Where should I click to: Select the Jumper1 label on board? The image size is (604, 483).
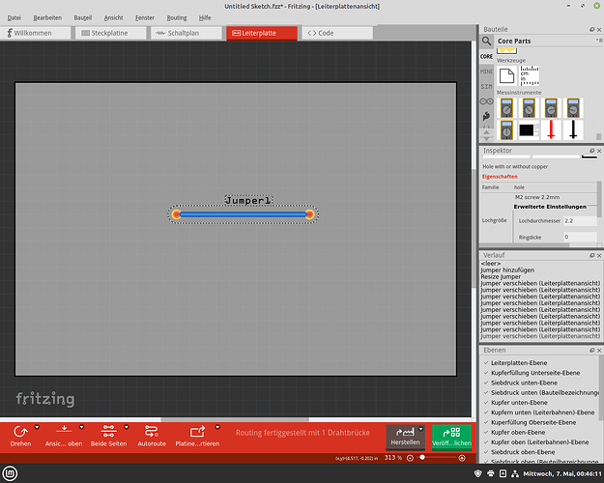(x=248, y=200)
